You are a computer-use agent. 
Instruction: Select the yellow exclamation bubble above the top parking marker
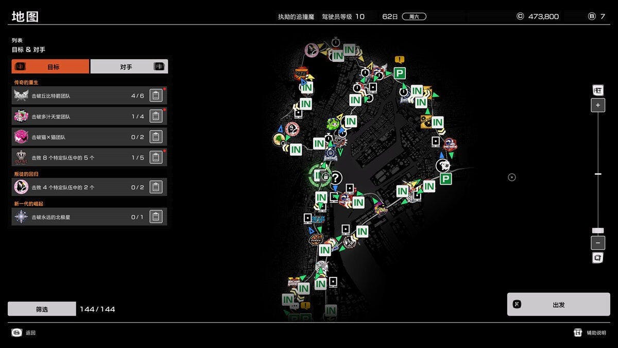(x=400, y=60)
